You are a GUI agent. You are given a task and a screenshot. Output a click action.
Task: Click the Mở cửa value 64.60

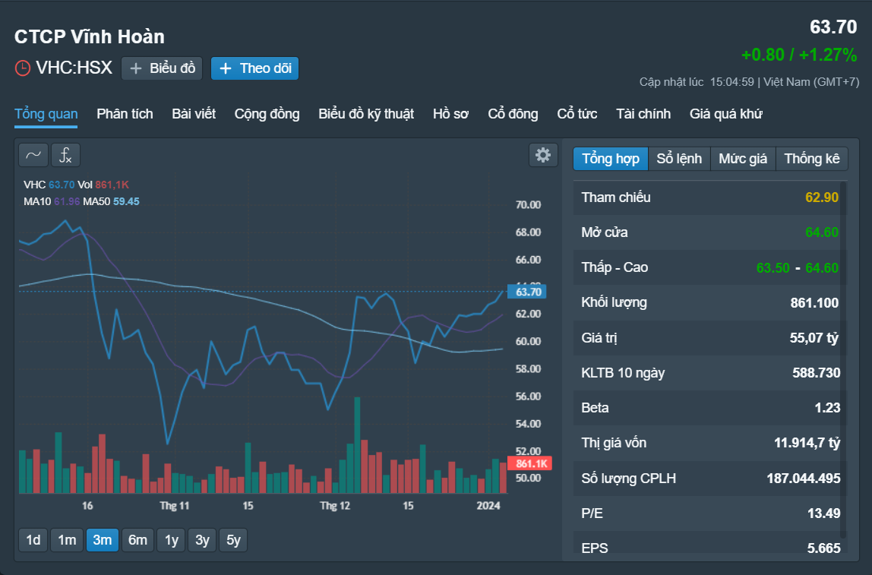click(821, 232)
